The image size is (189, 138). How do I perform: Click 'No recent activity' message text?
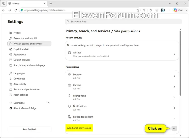point(103,45)
